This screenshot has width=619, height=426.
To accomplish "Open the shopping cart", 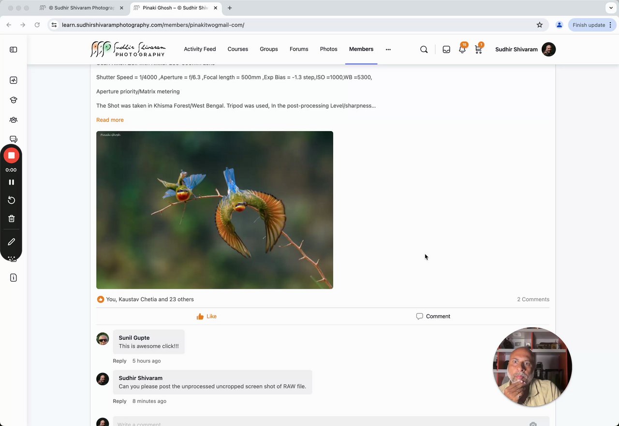I will point(478,49).
